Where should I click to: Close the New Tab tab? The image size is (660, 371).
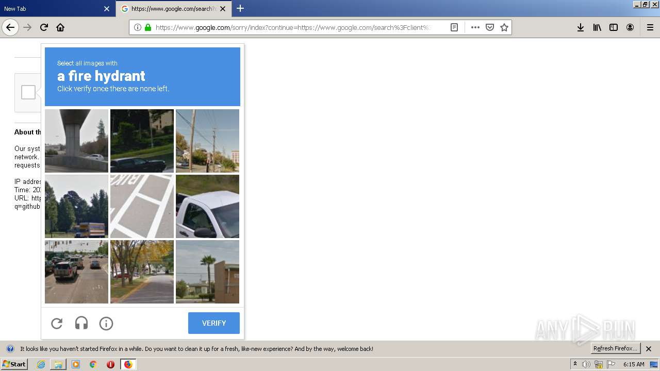[107, 9]
